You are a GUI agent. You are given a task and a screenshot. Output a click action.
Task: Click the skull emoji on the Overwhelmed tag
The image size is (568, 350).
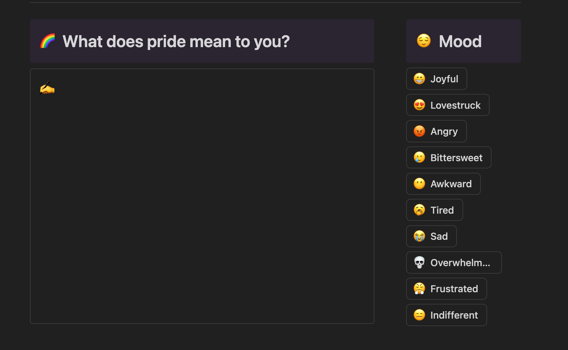[419, 263]
